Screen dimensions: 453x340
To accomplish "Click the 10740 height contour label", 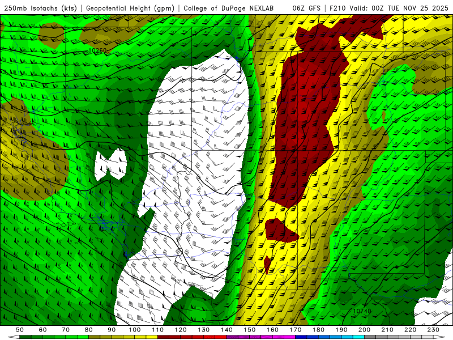I will [362, 311].
